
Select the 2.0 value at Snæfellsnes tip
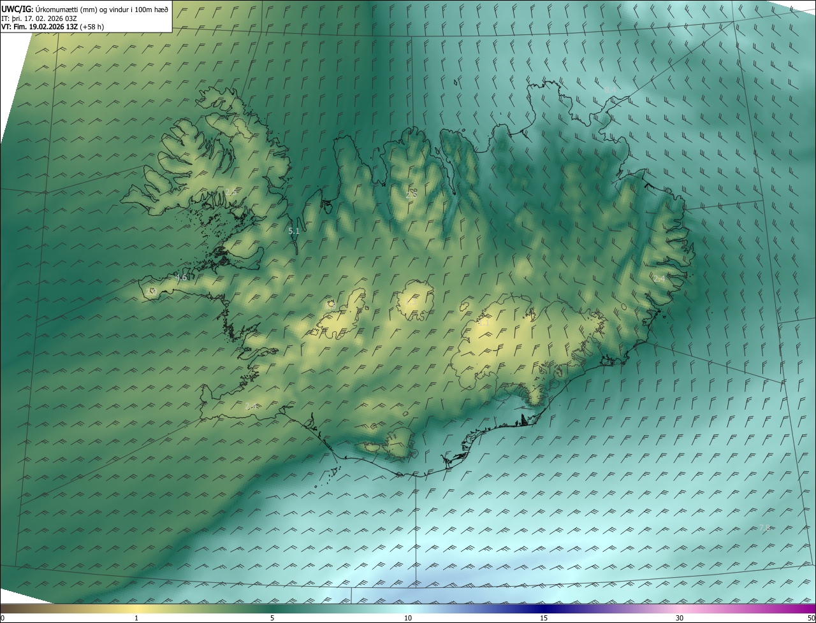pos(151,291)
